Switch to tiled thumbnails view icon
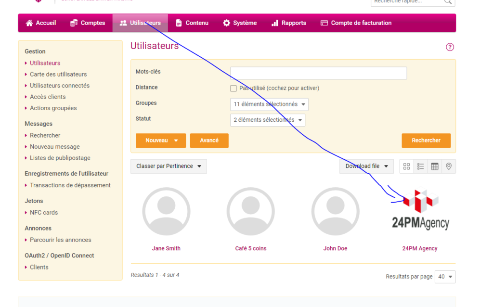The image size is (493, 307). coord(406,166)
